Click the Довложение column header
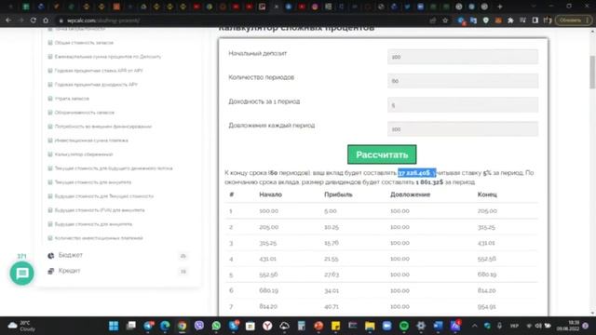This screenshot has height=335, width=596. point(410,194)
